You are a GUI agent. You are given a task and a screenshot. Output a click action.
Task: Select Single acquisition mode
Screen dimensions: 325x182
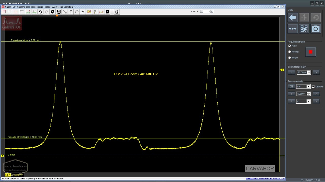click(289, 58)
